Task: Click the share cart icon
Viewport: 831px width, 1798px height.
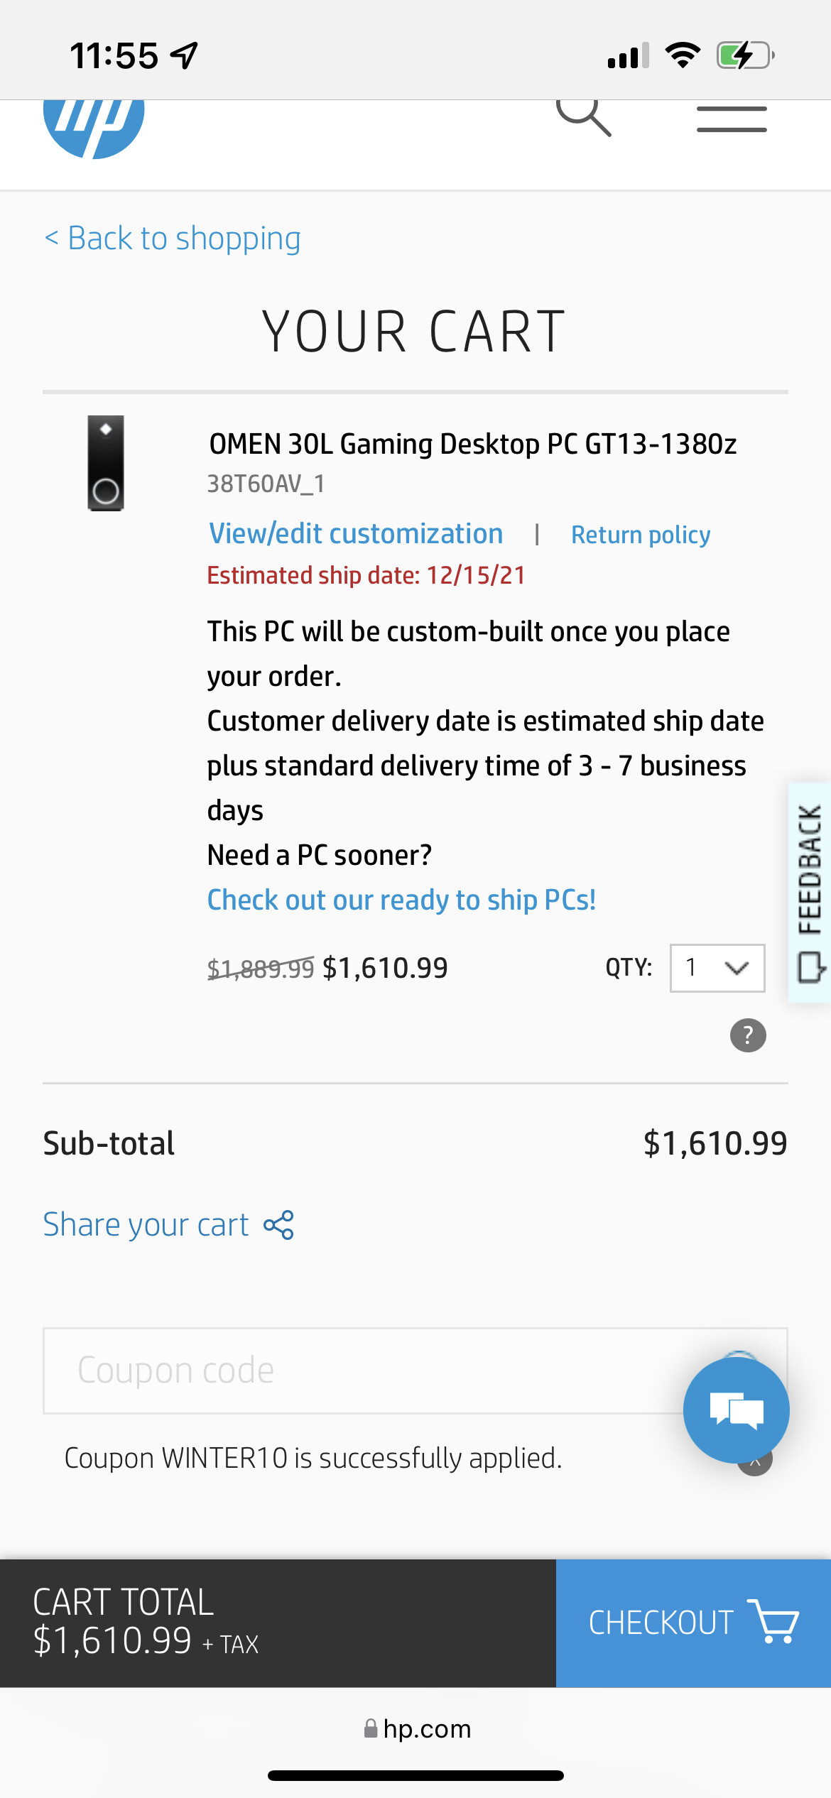Action: click(x=278, y=1226)
